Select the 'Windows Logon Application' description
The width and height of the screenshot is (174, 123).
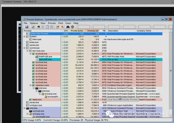(120, 105)
